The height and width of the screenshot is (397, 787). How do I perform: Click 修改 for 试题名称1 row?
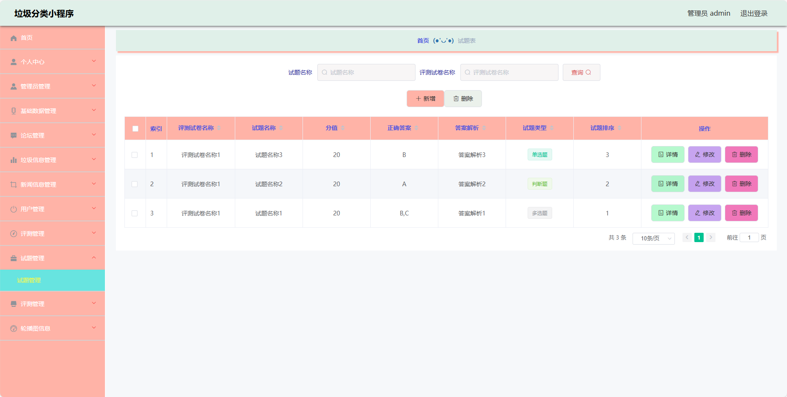click(x=704, y=213)
